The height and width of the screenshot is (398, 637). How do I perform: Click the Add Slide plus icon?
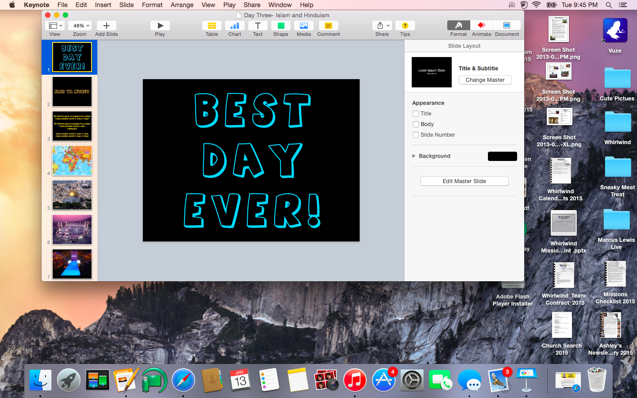[106, 26]
